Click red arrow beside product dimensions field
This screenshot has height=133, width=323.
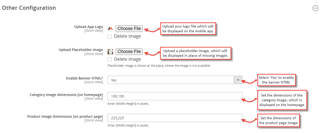249,121
